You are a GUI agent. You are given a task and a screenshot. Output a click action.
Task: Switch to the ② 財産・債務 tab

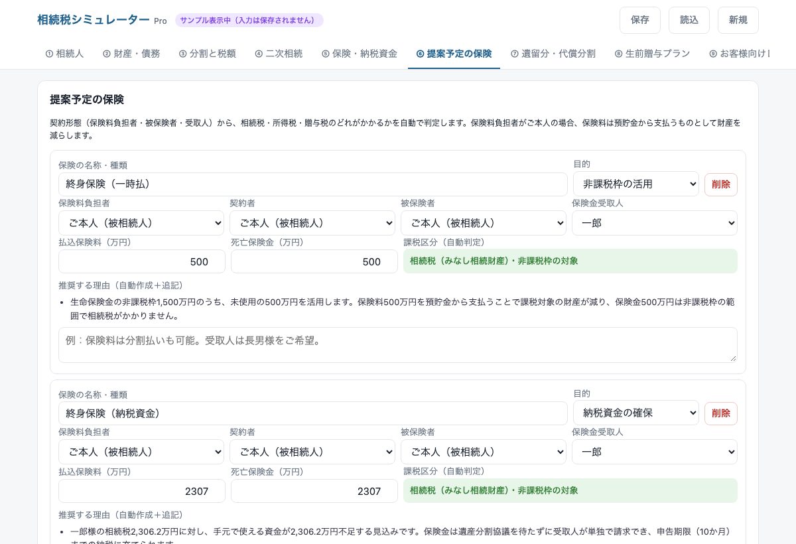[131, 54]
